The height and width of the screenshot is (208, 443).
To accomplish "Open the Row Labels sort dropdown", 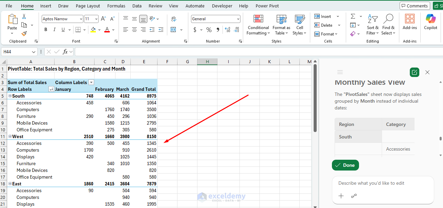I will click(51, 89).
